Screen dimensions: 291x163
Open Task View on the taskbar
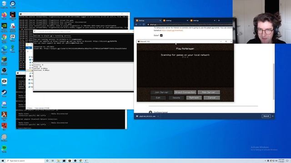tap(53, 161)
